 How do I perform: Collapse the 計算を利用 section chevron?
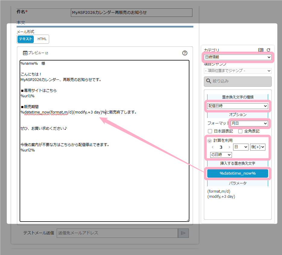[x=210, y=140]
